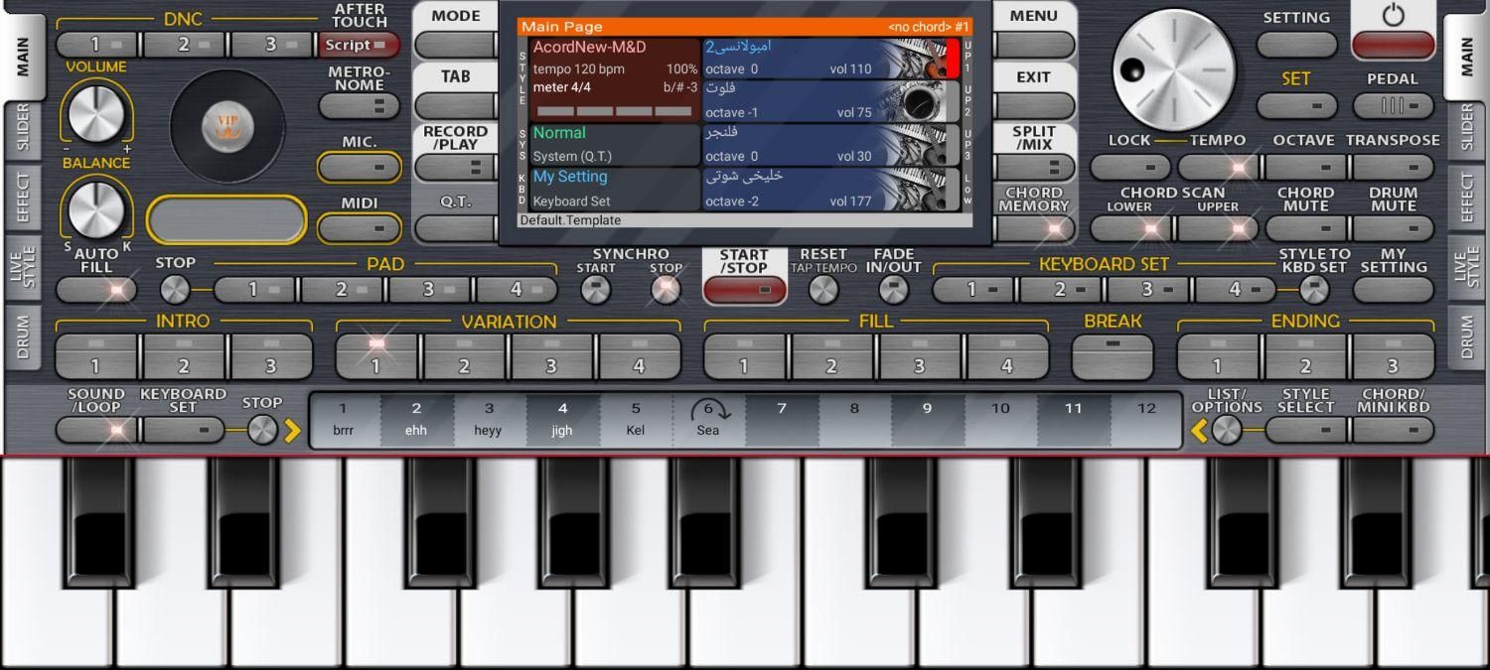The image size is (1490, 670).
Task: Switch to the left SLIDER tab
Action: 22,127
